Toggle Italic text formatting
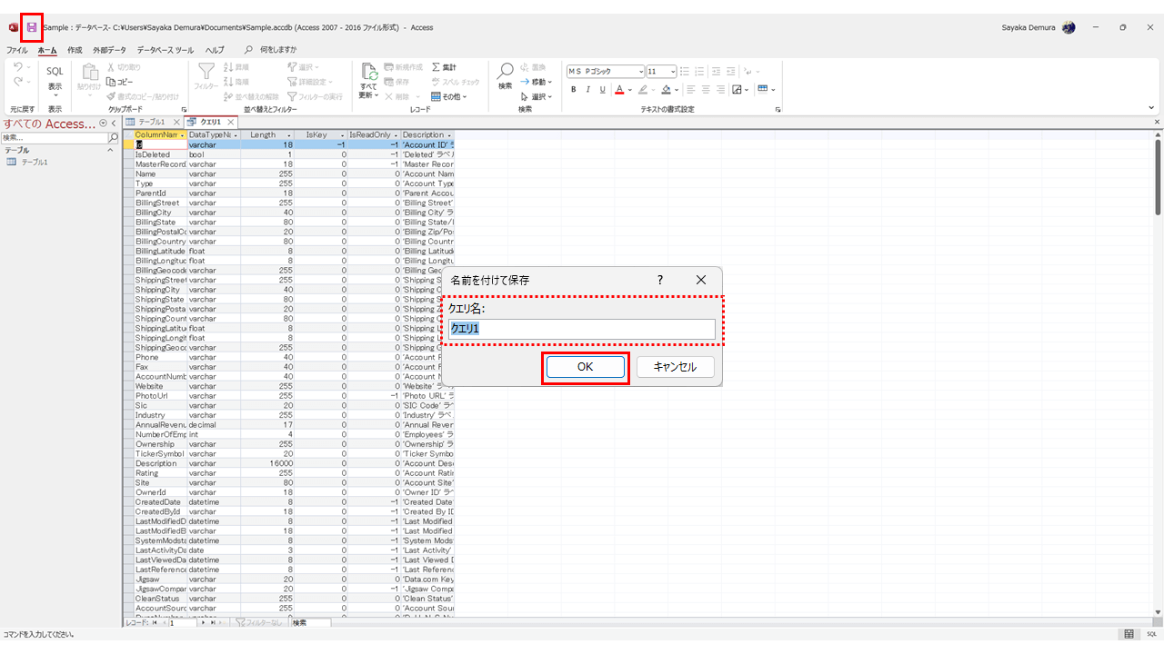1164x654 pixels. coord(588,89)
